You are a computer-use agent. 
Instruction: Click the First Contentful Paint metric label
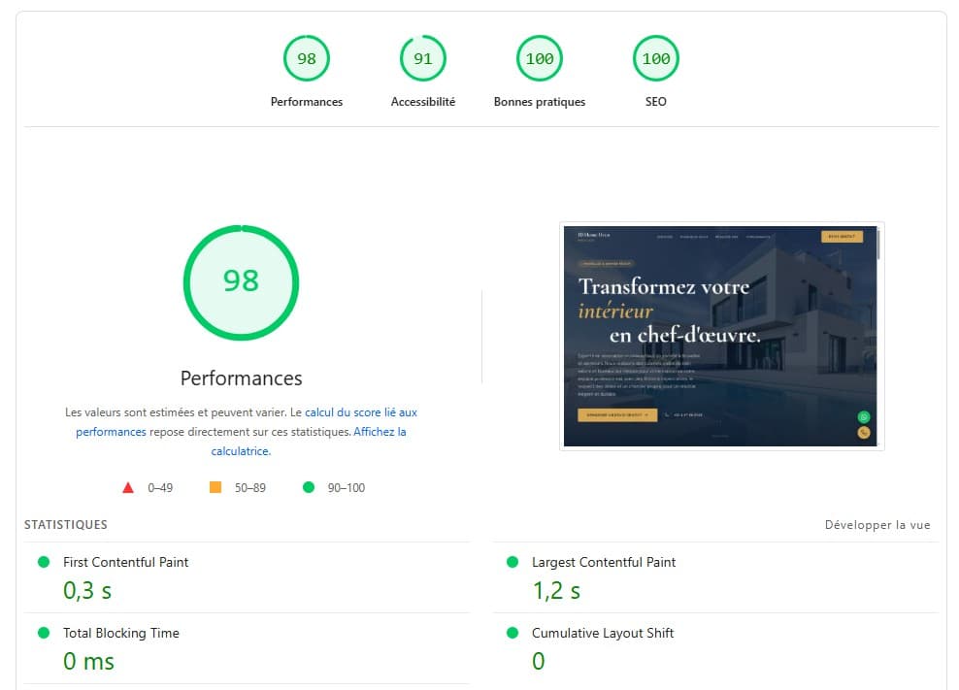click(x=125, y=562)
